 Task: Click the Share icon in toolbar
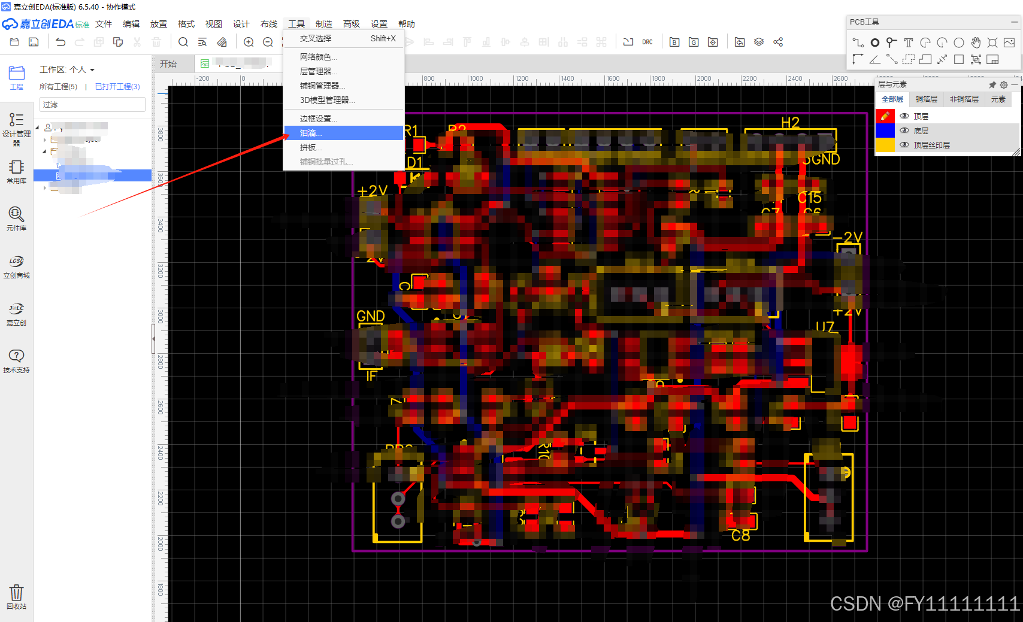click(778, 42)
